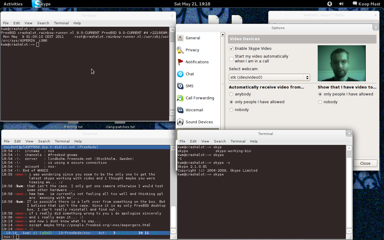Open Notifications flag icon
This screenshot has height=240, width=384.
click(x=180, y=62)
